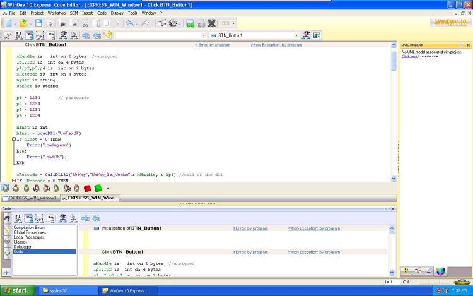Image resolution: width=473 pixels, height=296 pixels.
Task: Collapse the 'IF hInst = 0 THEN' code block
Action: tap(14, 139)
